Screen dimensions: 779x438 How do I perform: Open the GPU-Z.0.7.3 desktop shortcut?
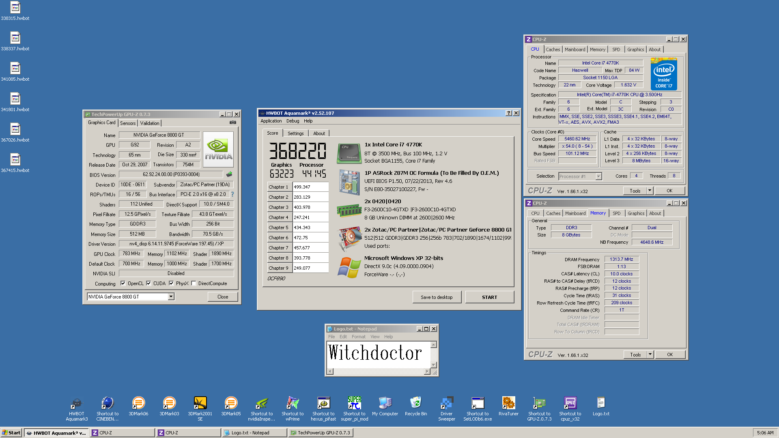(539, 409)
